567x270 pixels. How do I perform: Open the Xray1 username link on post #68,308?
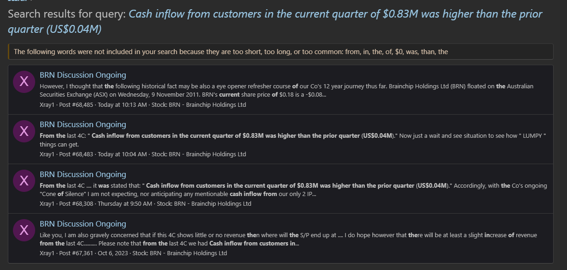point(47,203)
